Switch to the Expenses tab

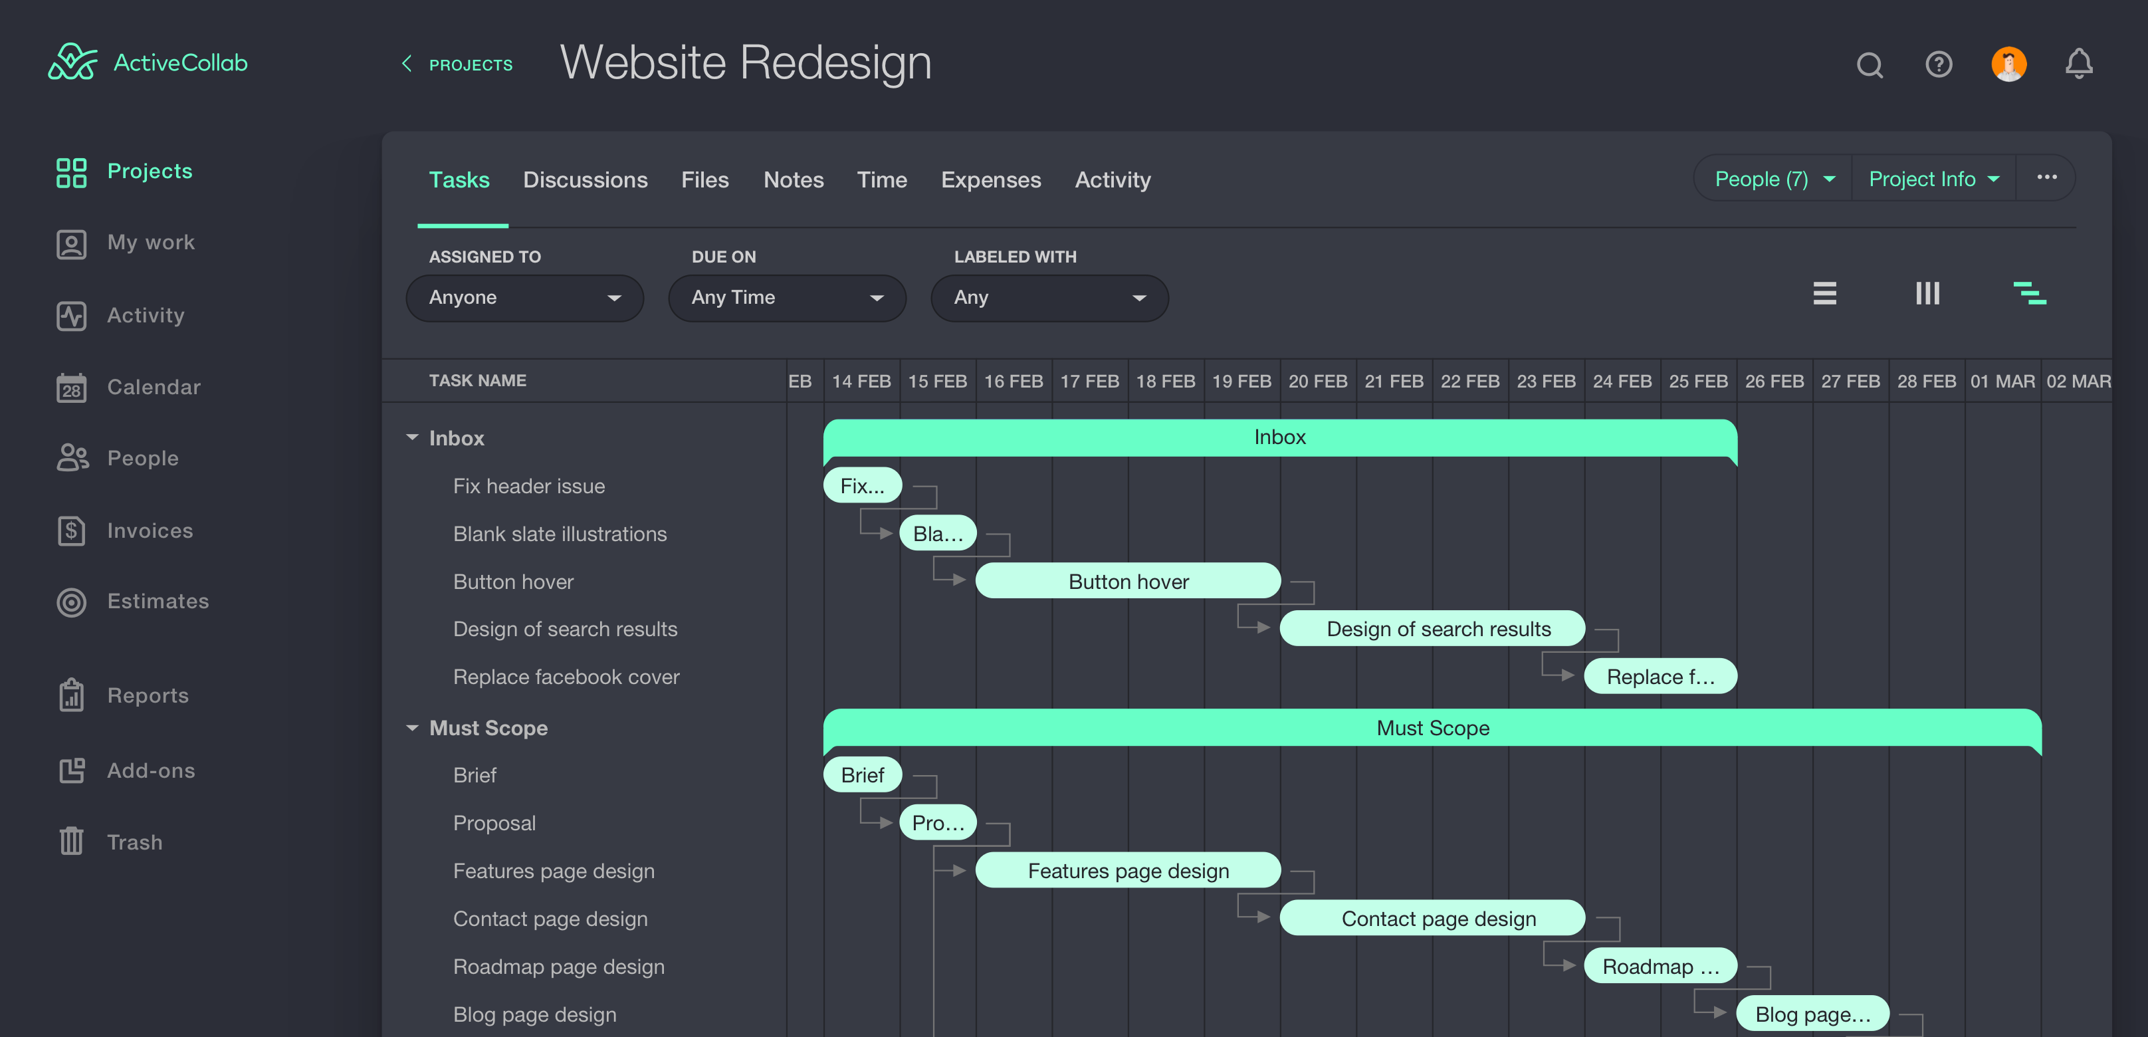pos(991,180)
